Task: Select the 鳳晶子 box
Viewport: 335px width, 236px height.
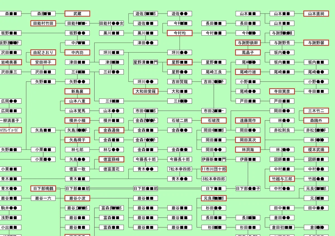Action: pyautogui.click(x=248, y=52)
